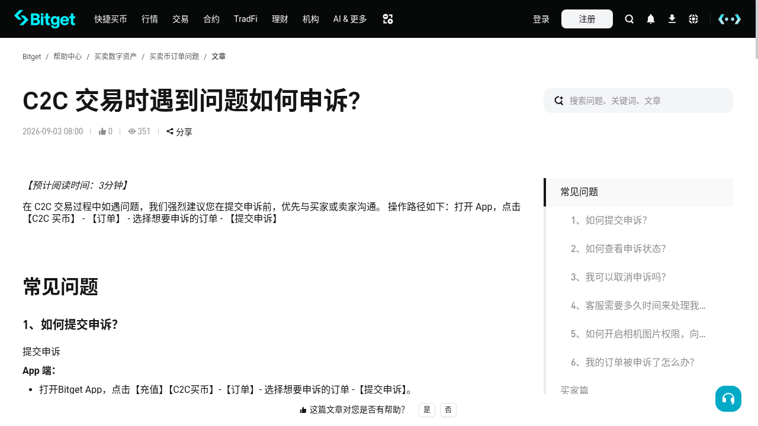Open the 行情 menu item
Image resolution: width=758 pixels, height=426 pixels.
tap(150, 19)
